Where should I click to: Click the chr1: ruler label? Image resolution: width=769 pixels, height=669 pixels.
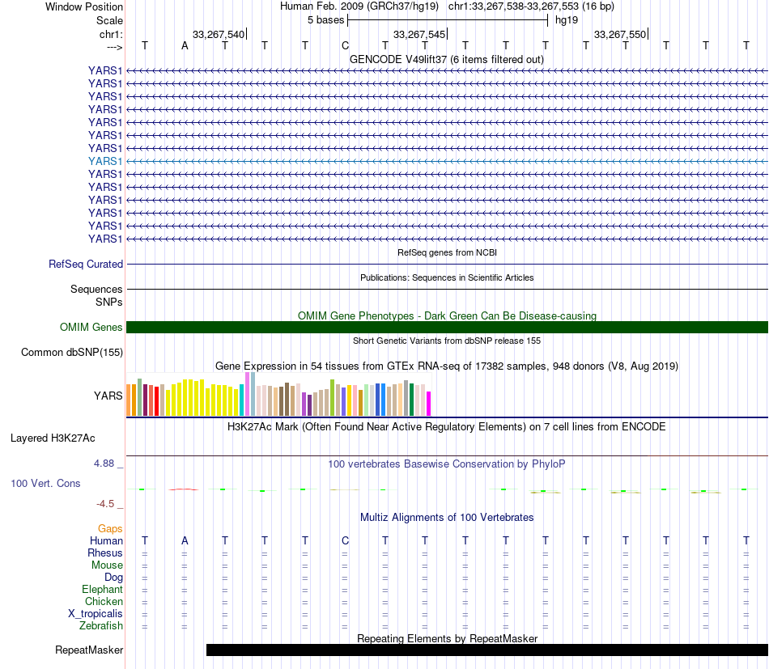(111, 34)
